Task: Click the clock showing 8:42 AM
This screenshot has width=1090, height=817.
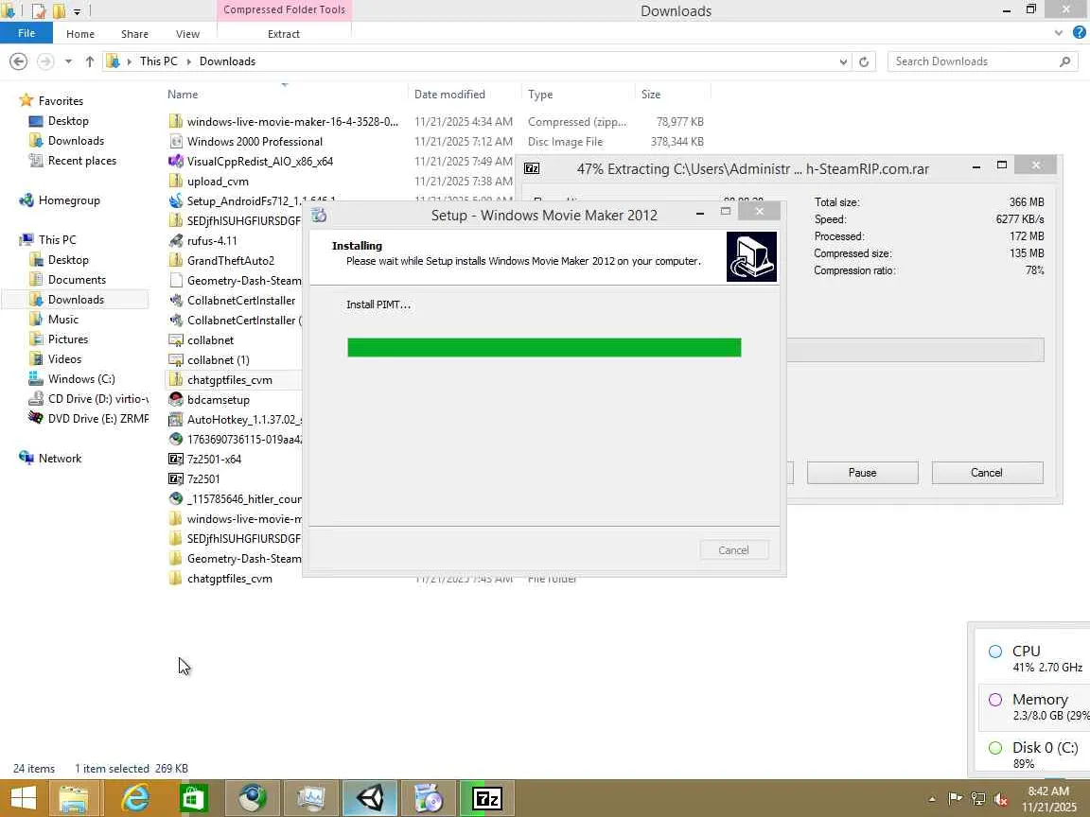Action: click(1048, 791)
